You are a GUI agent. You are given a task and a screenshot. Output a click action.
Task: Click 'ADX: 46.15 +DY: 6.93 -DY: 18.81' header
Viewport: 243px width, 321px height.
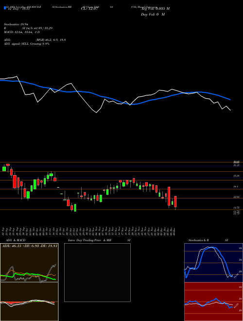tap(30, 246)
